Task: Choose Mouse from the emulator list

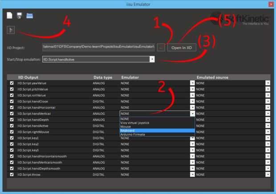Action: (x=157, y=127)
